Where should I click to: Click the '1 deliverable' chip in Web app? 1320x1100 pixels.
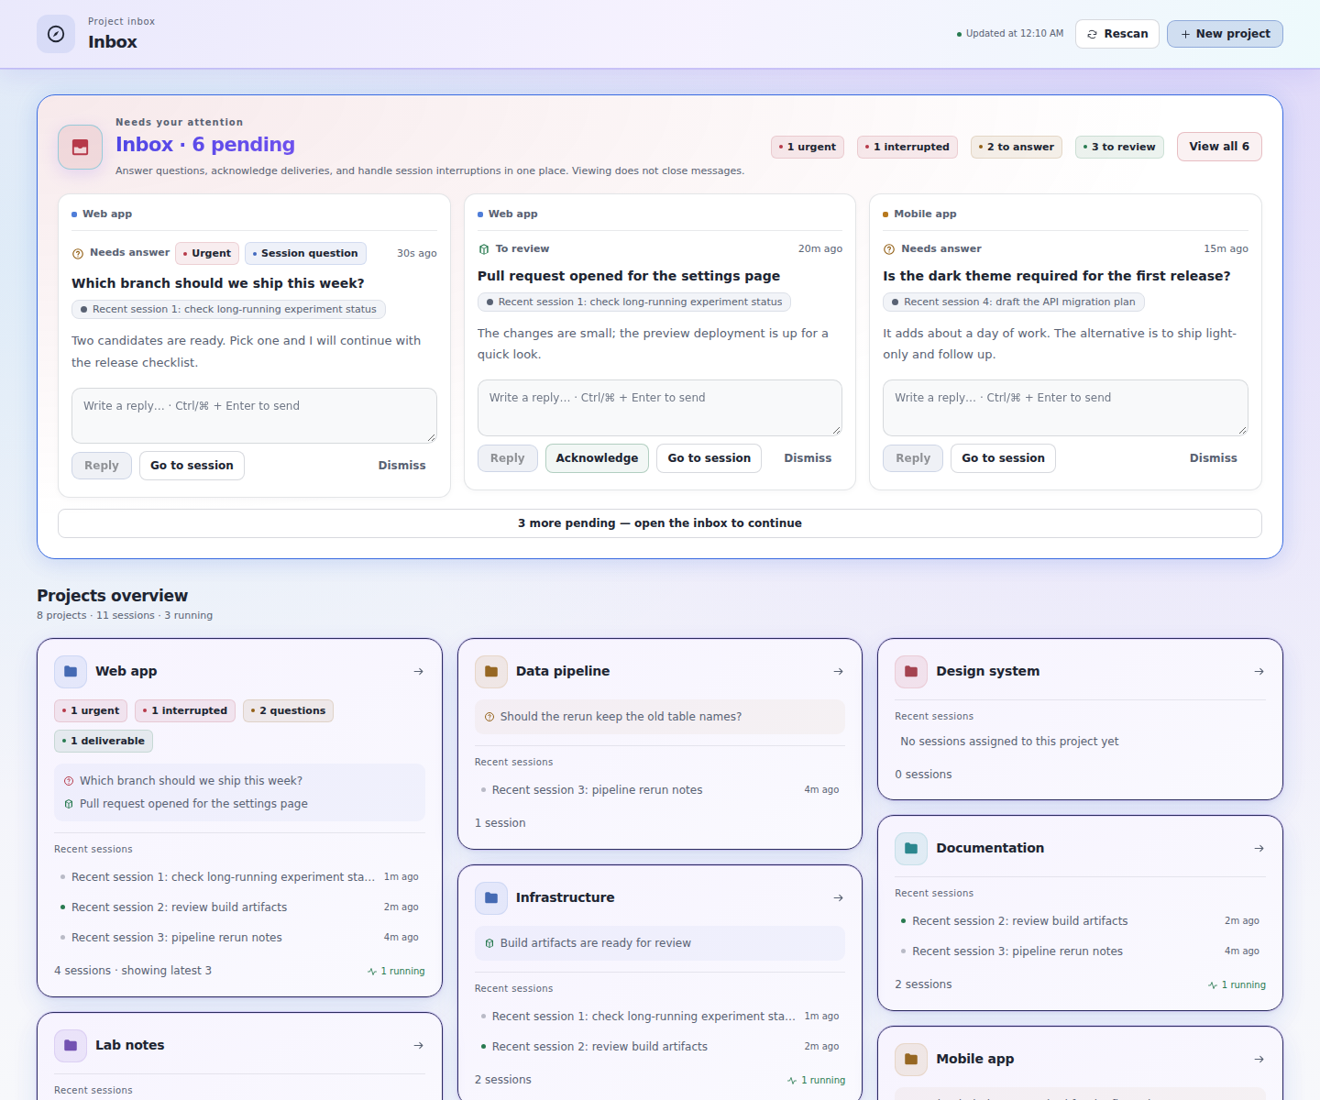104,741
